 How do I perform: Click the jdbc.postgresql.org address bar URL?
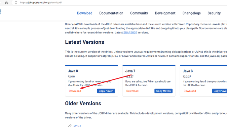41,2
